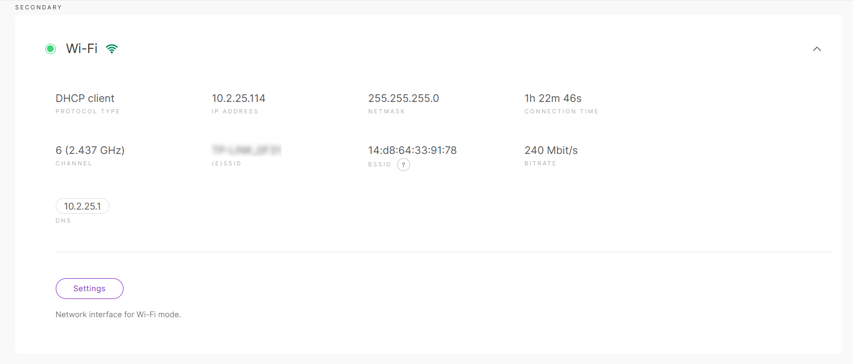
Task: Click the CONNECTION TIME field label
Action: 561,111
